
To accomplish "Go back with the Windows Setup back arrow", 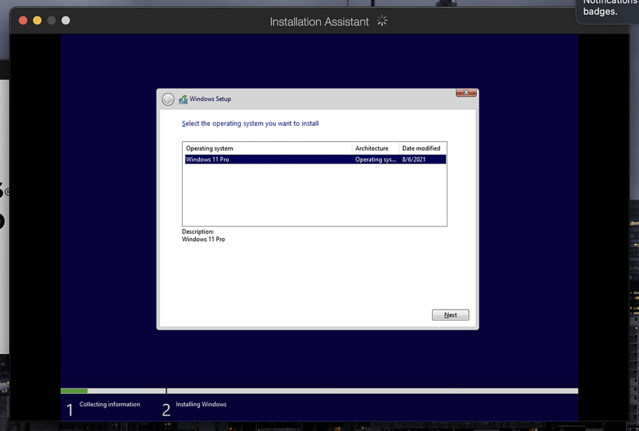I will coord(168,99).
